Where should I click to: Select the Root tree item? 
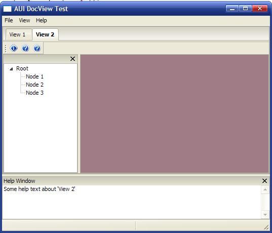coord(22,68)
